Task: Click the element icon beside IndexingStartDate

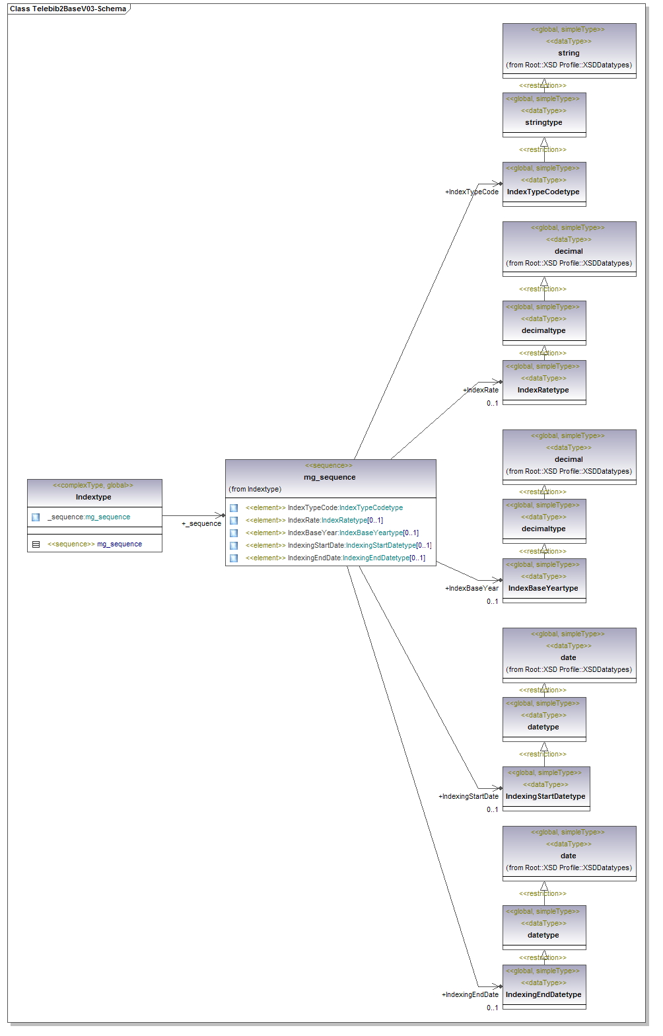Action: click(234, 546)
